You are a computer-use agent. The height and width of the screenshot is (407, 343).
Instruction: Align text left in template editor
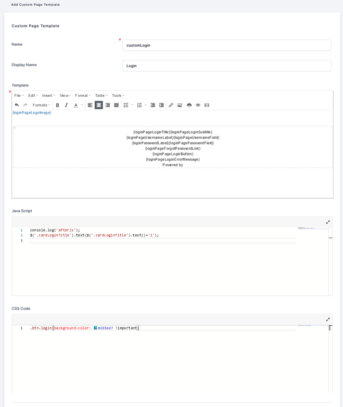90,105
